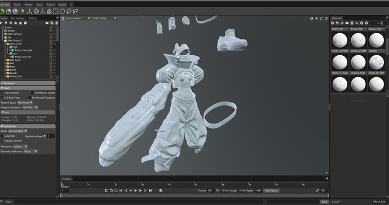The height and width of the screenshot is (205, 389).
Task: Click the new folder icon in Scene panel
Action: (x=47, y=23)
